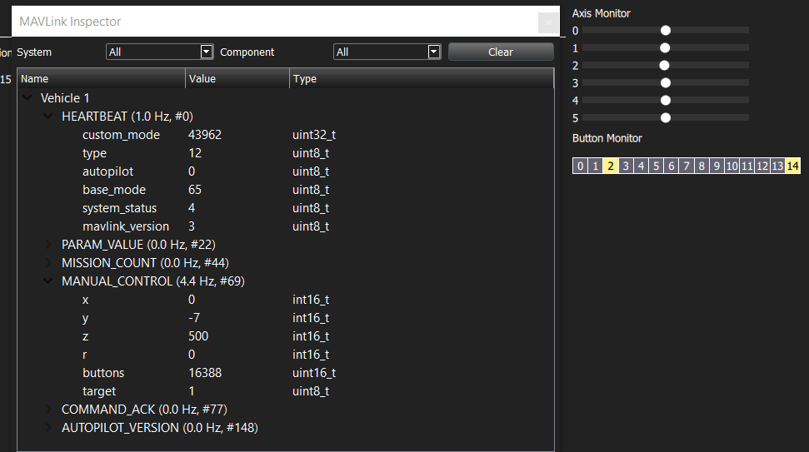
Task: Select the Value column header
Action: point(237,79)
